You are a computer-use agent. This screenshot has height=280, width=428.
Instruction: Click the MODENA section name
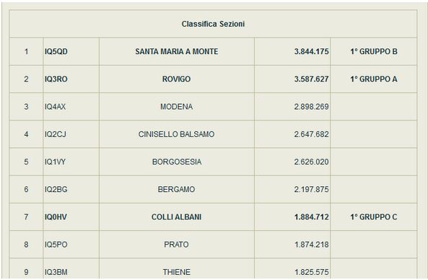[x=177, y=107]
